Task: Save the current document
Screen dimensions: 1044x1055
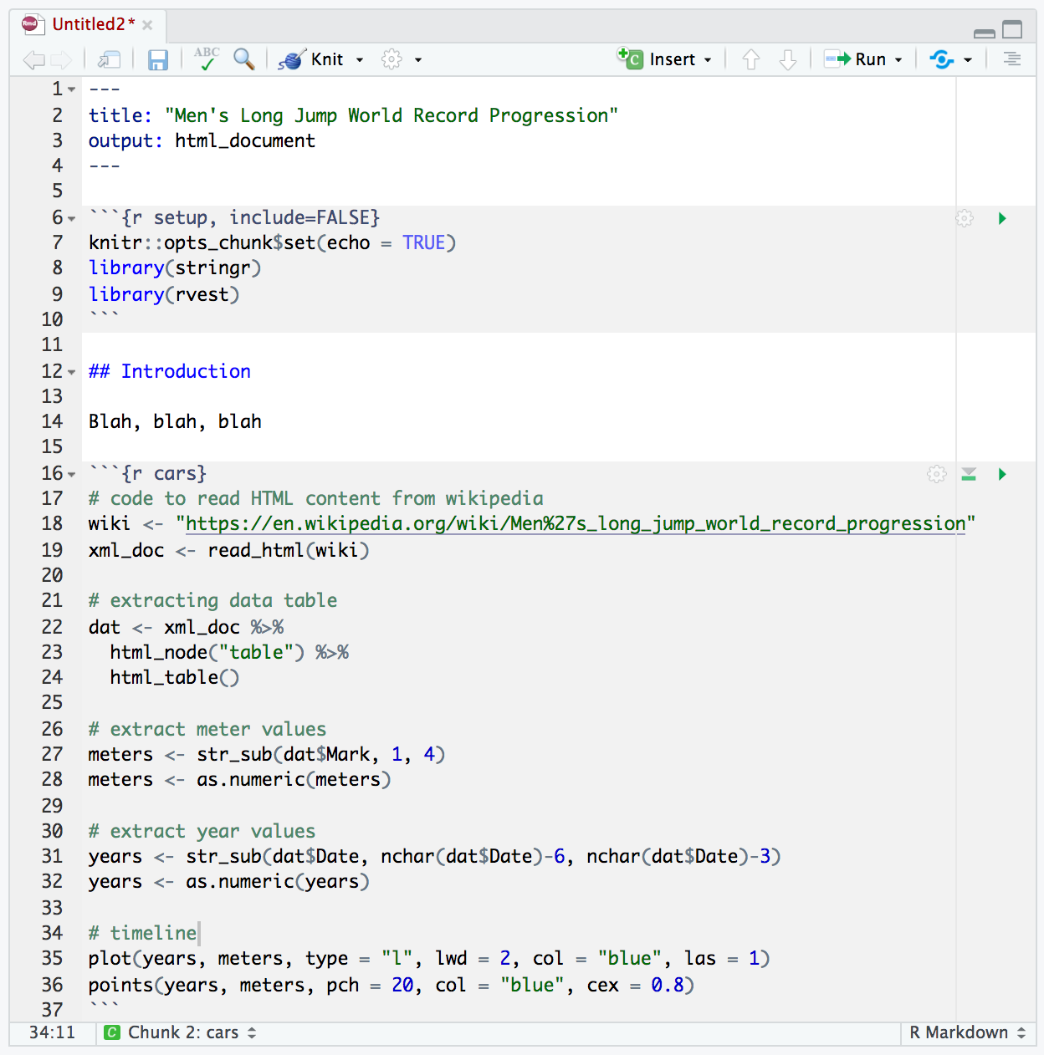Action: [x=157, y=59]
